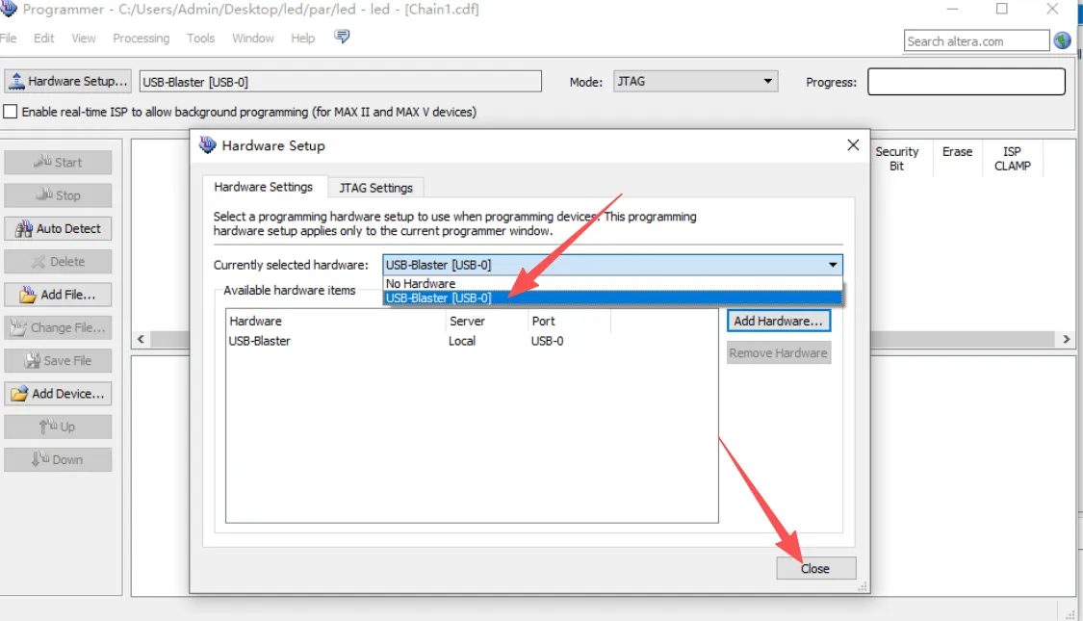1083x621 pixels.
Task: Click the X on Hardware Setup dialog
Action: [853, 145]
